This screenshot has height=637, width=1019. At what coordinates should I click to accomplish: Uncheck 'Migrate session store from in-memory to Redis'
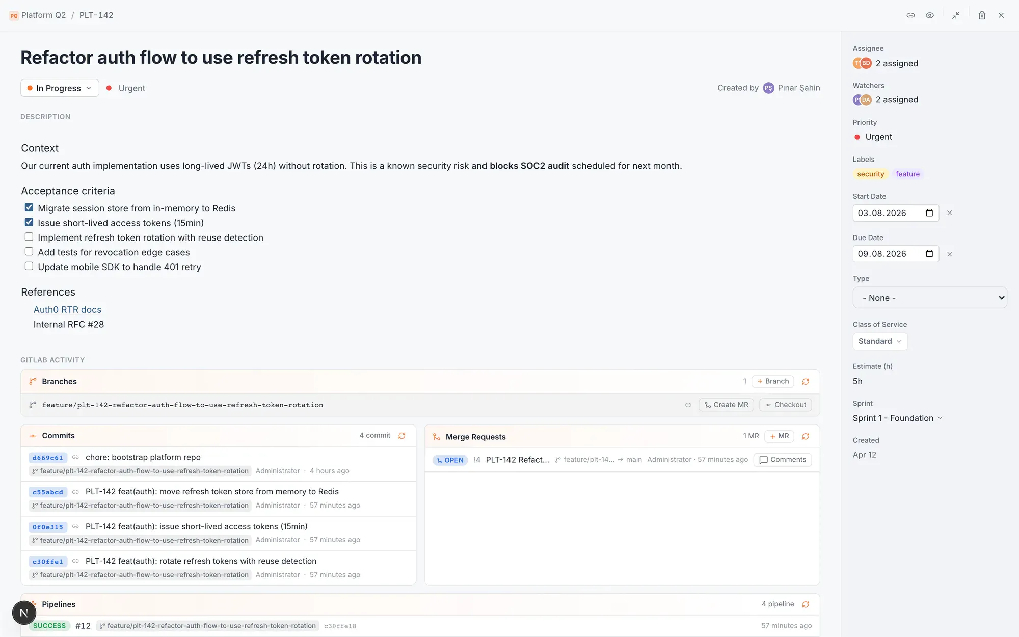point(29,207)
